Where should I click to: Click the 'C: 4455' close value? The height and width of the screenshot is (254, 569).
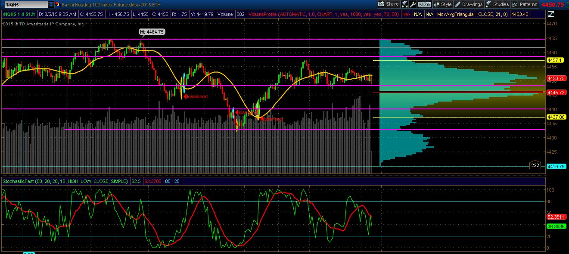click(160, 14)
